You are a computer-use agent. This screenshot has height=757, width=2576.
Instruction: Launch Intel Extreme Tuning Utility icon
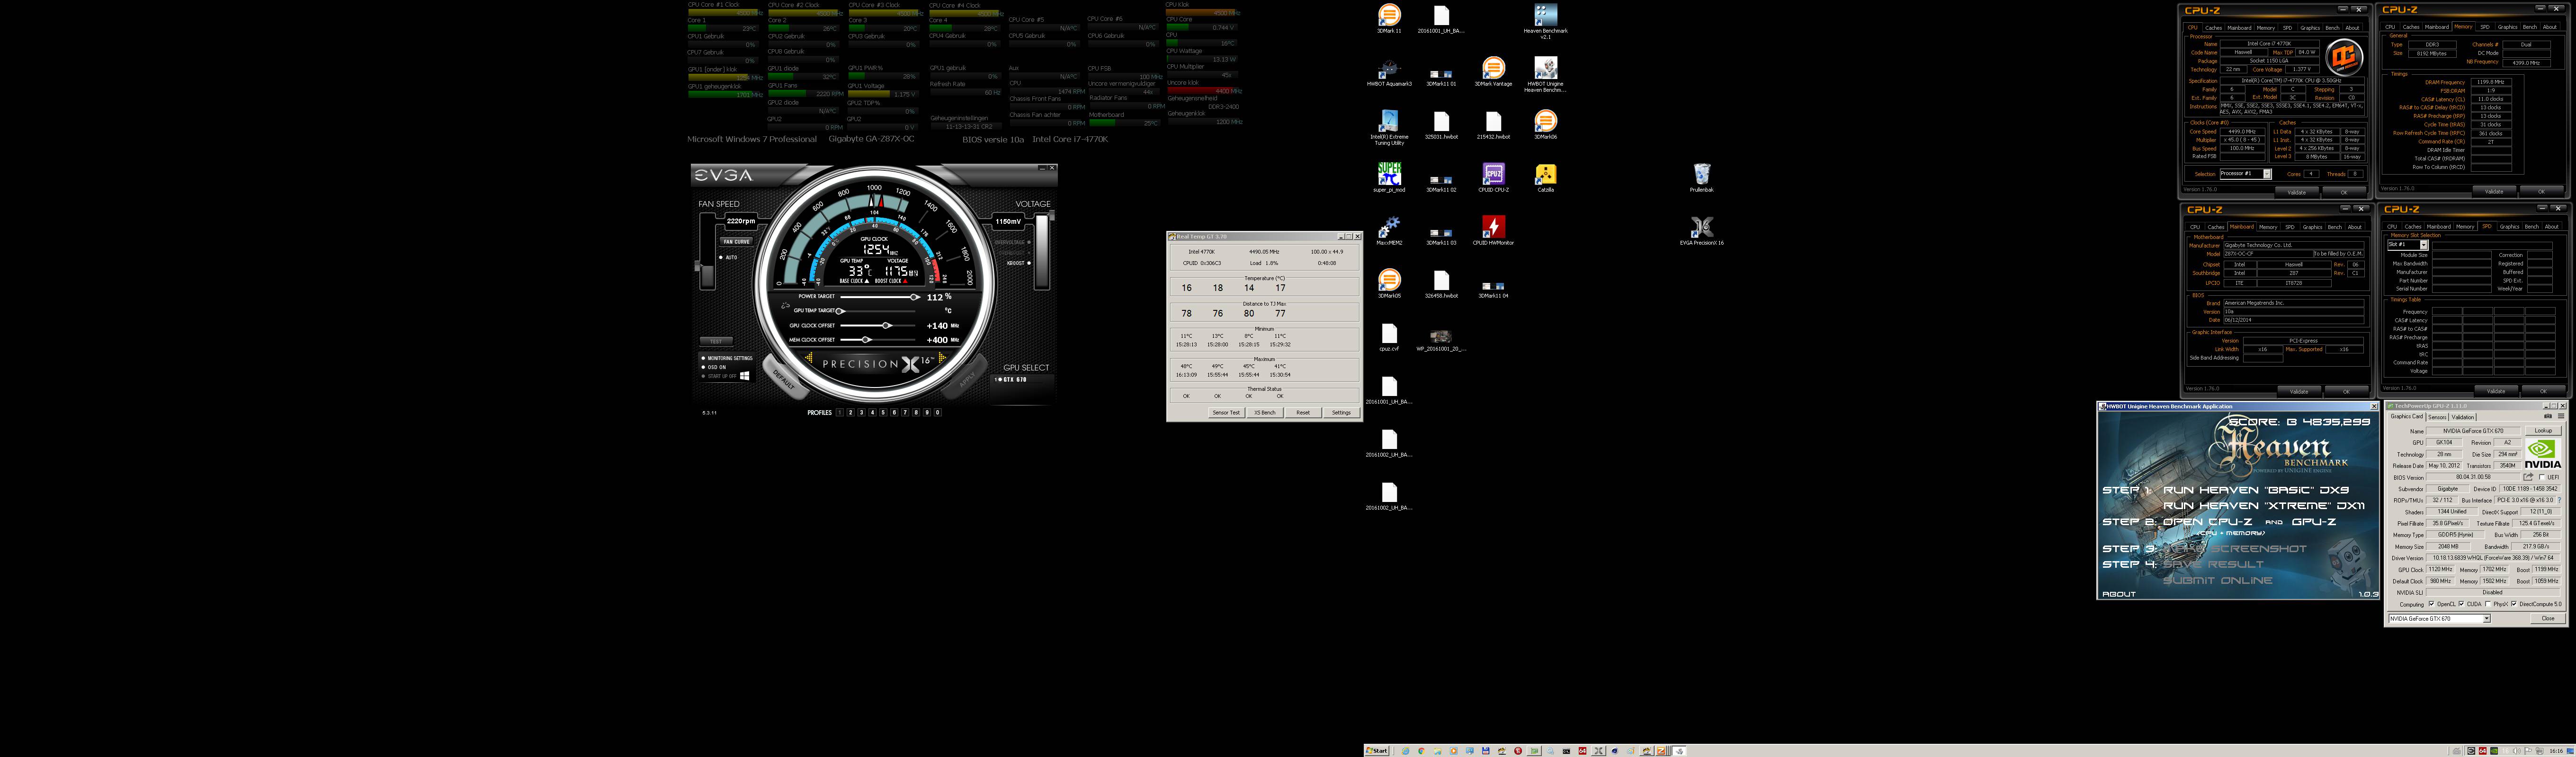tap(1389, 127)
